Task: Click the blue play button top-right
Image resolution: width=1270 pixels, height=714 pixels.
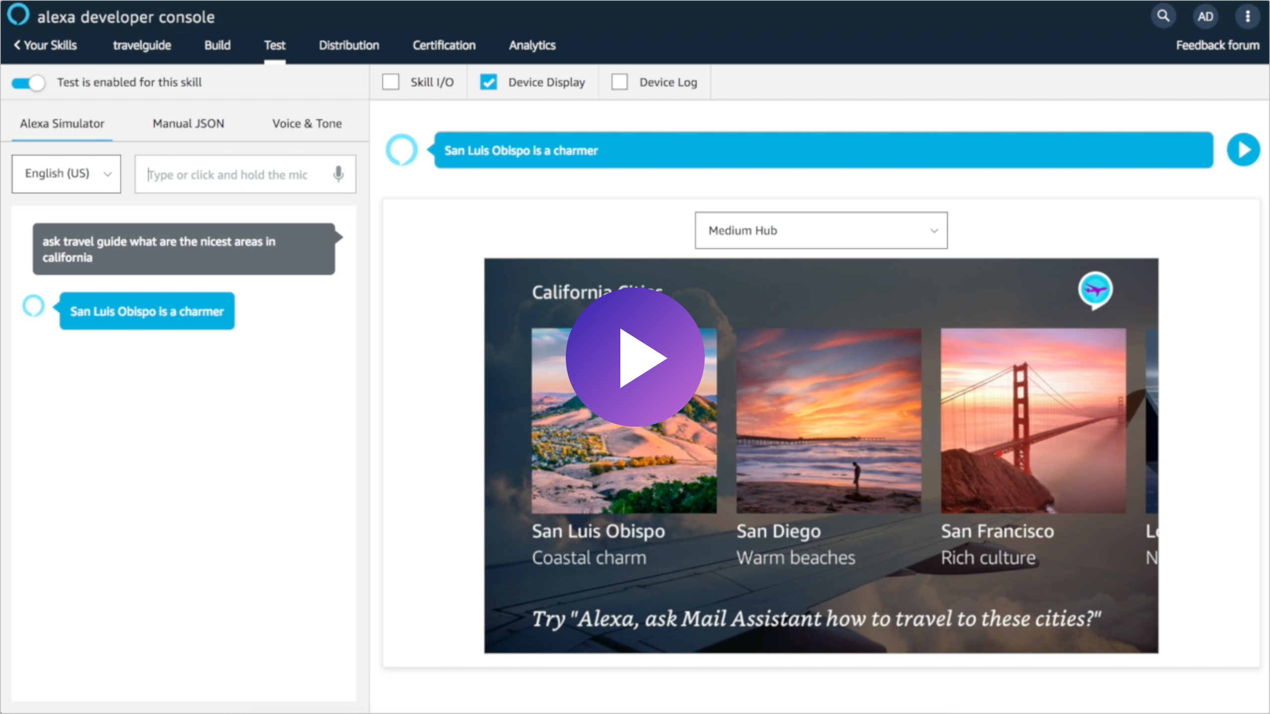Action: [1245, 149]
